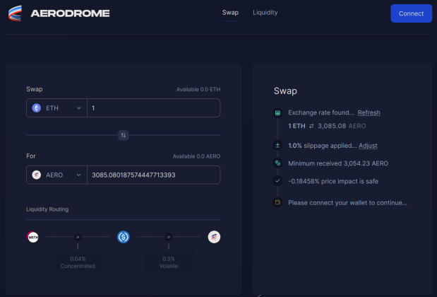This screenshot has height=297, width=437.
Task: Click the swap direction arrows icon
Action: point(123,135)
